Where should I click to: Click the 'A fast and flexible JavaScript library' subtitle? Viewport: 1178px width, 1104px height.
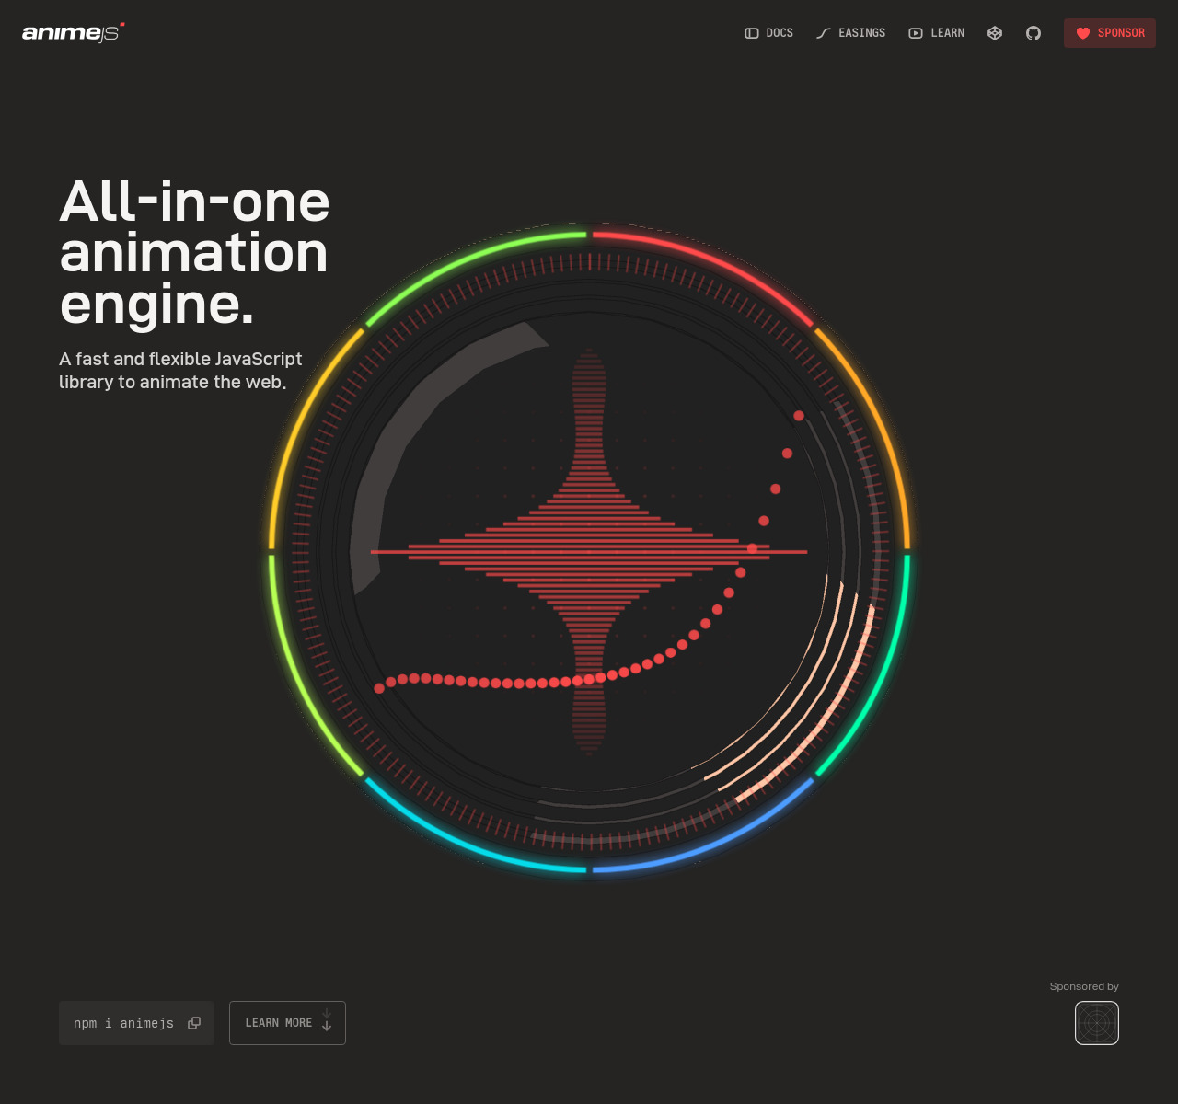click(x=180, y=371)
